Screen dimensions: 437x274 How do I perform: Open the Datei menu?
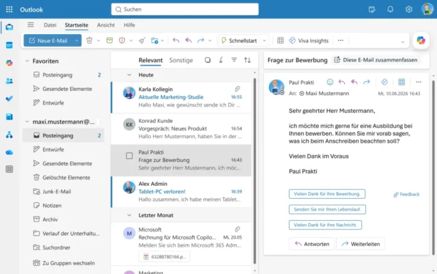click(50, 25)
